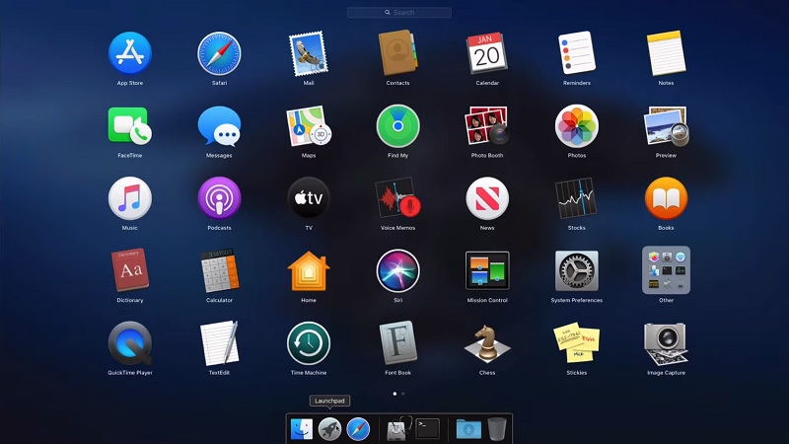This screenshot has height=444, width=789.
Task: Open the Home app
Action: (309, 270)
